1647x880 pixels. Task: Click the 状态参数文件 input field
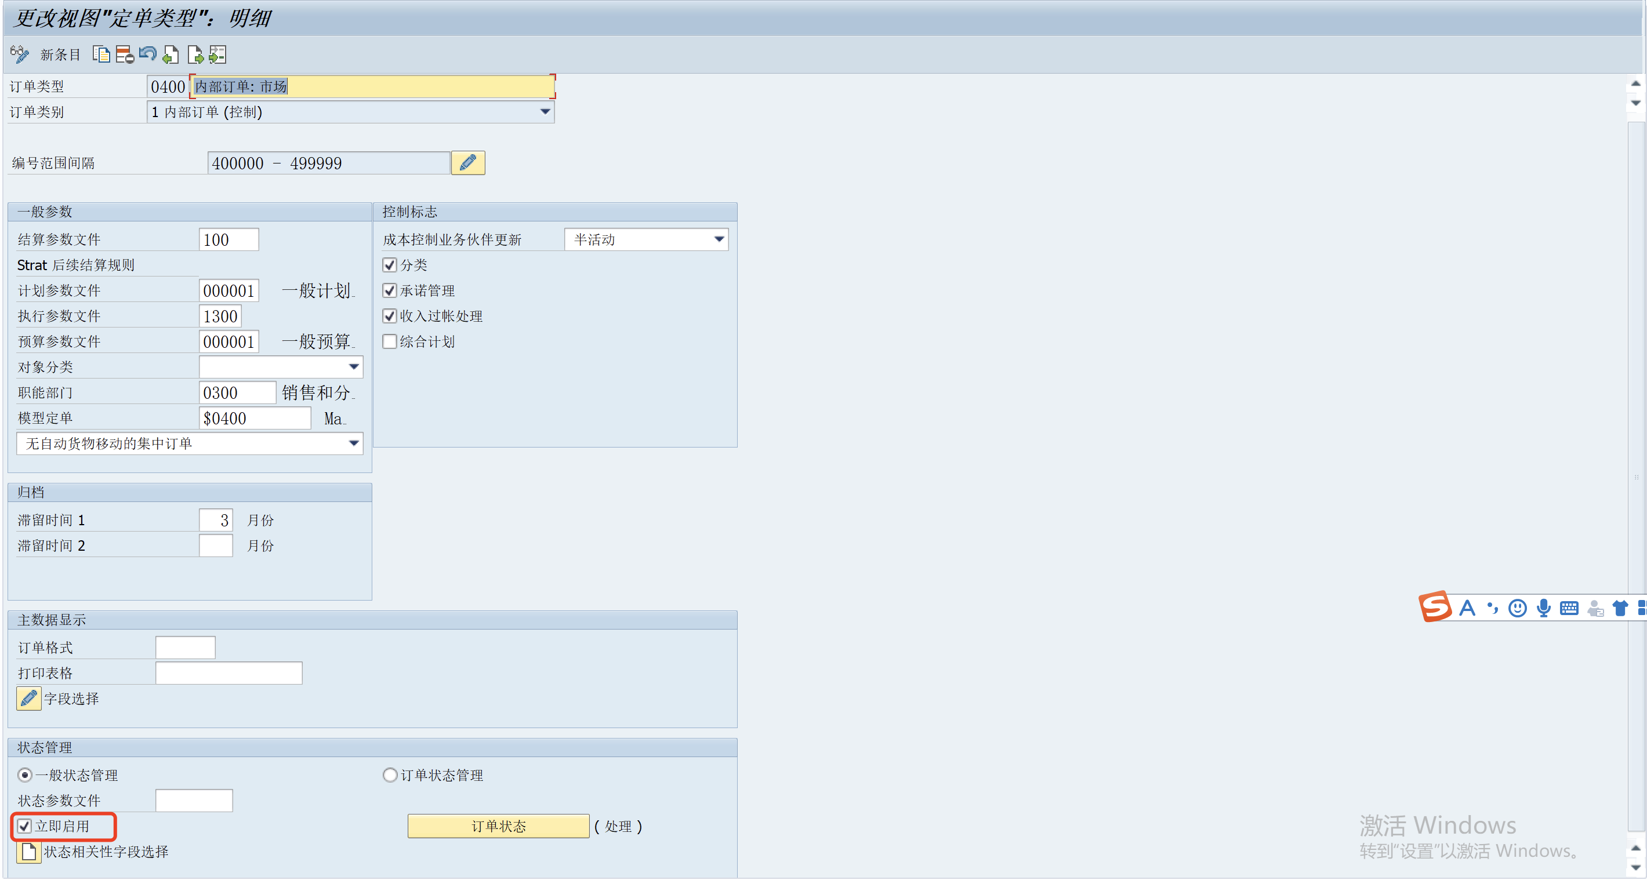pyautogui.click(x=194, y=800)
